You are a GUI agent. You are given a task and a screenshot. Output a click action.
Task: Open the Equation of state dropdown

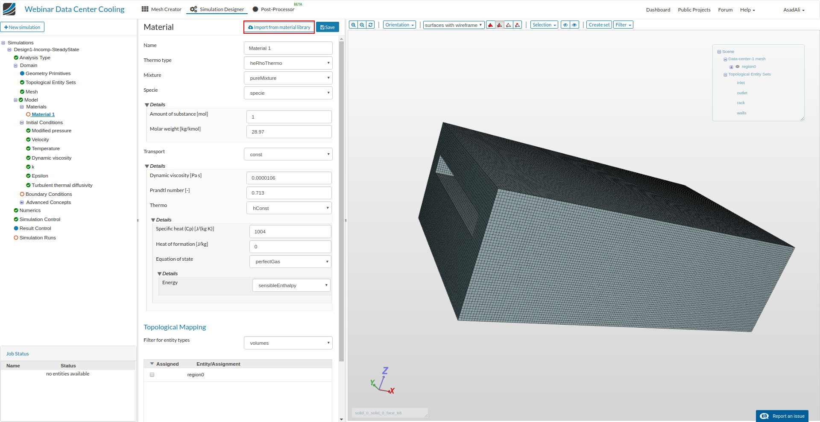(290, 262)
